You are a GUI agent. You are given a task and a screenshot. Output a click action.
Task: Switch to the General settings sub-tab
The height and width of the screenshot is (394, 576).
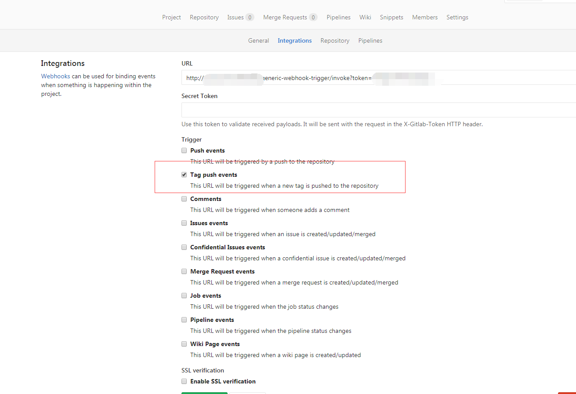tap(258, 40)
